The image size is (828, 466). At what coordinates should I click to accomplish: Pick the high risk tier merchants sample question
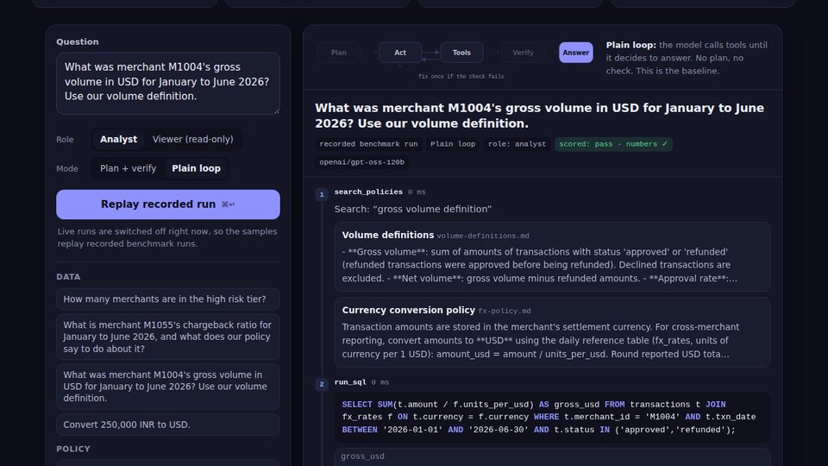coord(168,299)
